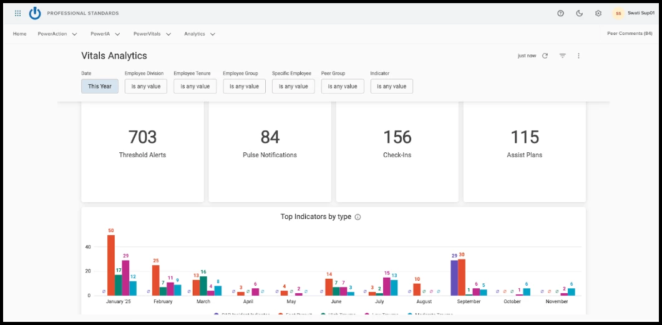
Task: Click the April axis label
Action: pyautogui.click(x=248, y=302)
